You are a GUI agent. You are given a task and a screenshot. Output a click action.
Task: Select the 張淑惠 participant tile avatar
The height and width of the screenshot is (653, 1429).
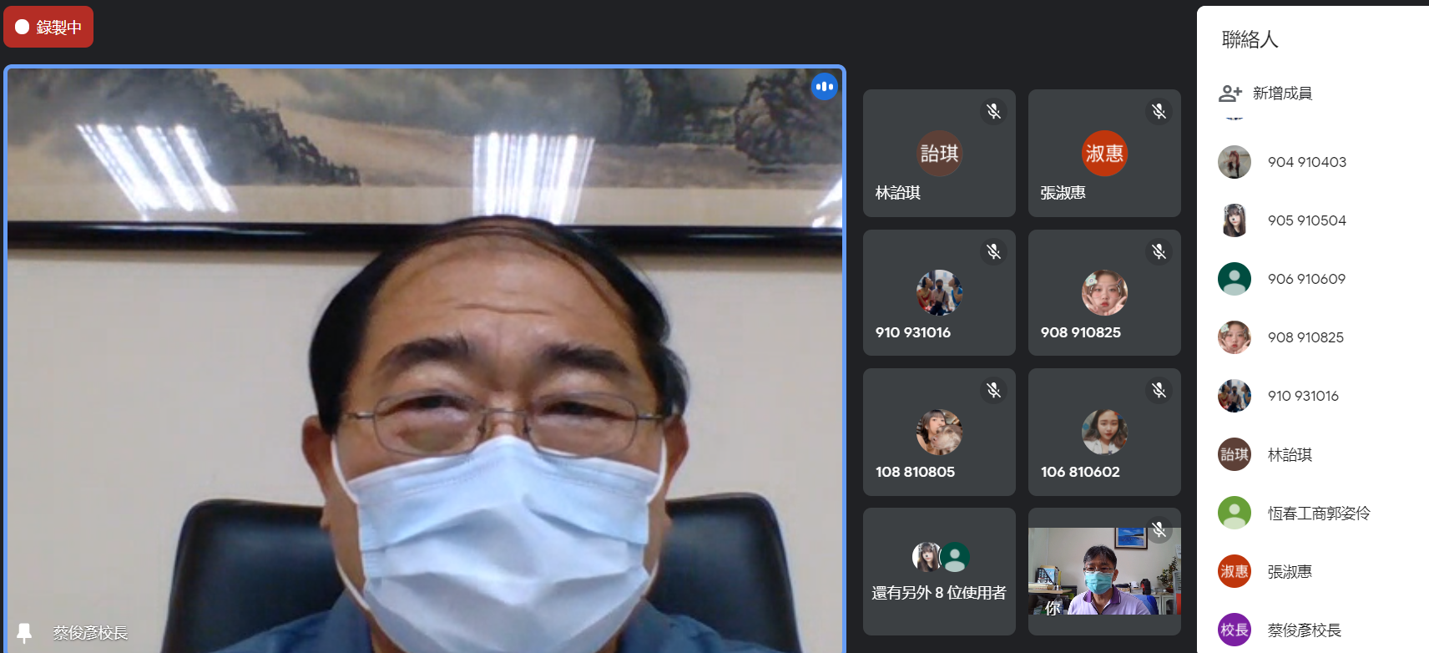pyautogui.click(x=1104, y=154)
